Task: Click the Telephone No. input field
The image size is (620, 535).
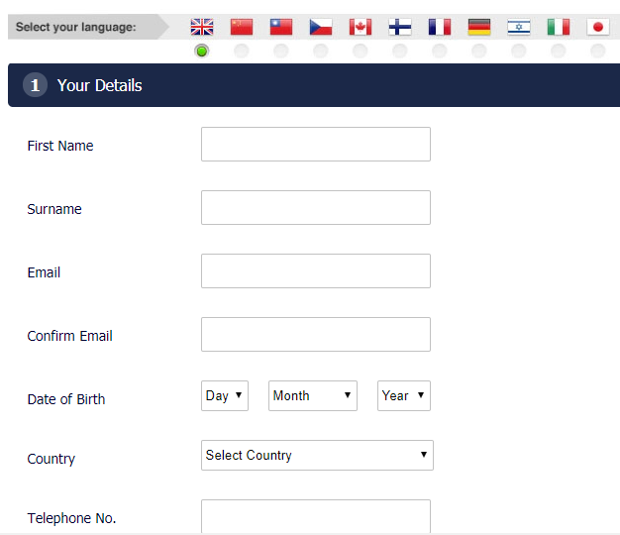Action: point(316,516)
